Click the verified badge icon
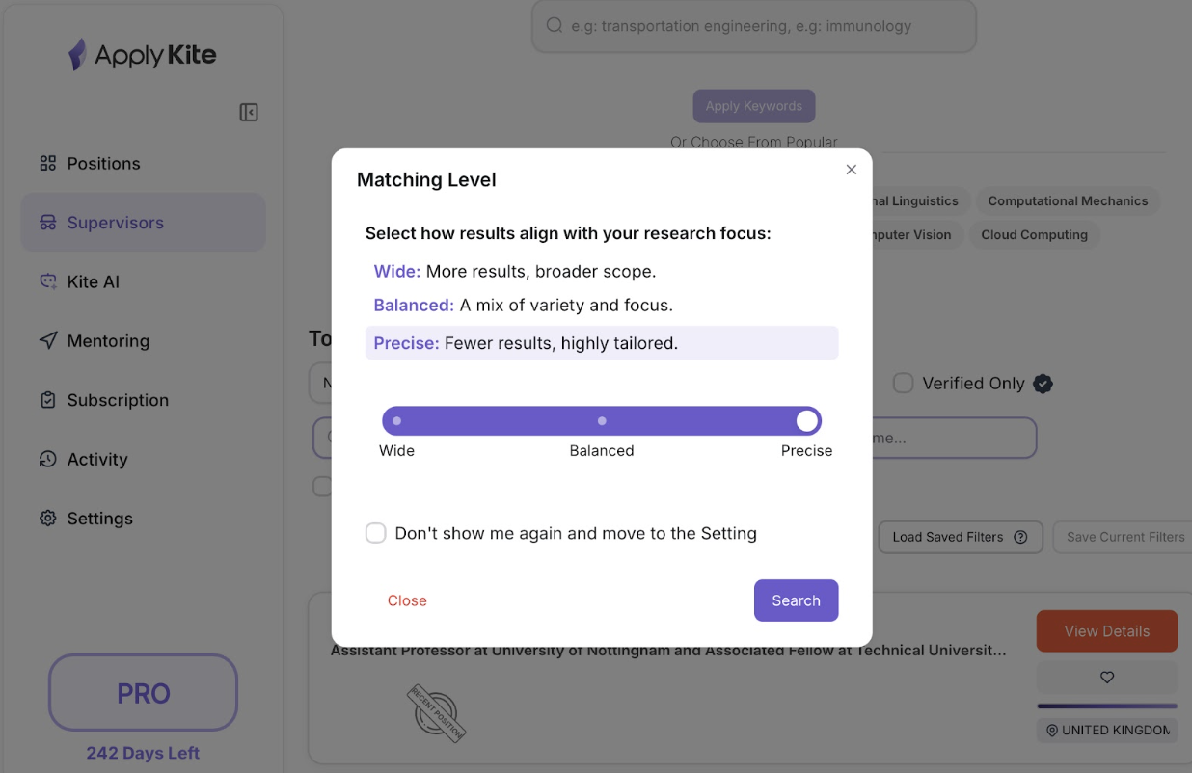The height and width of the screenshot is (773, 1192). click(x=1043, y=384)
